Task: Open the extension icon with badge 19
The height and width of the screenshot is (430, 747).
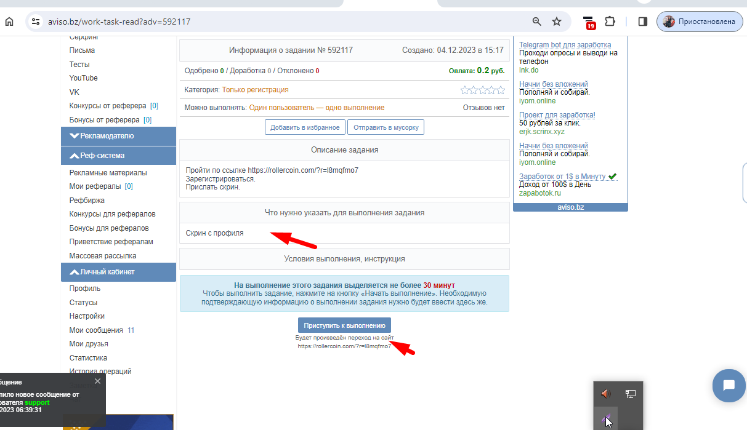Action: (x=589, y=22)
